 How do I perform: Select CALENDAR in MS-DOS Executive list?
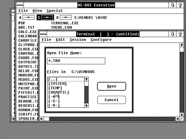[x=28, y=36]
